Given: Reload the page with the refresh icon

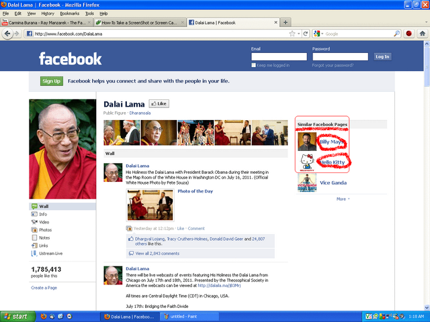Looking at the screenshot, I should tap(305, 34).
